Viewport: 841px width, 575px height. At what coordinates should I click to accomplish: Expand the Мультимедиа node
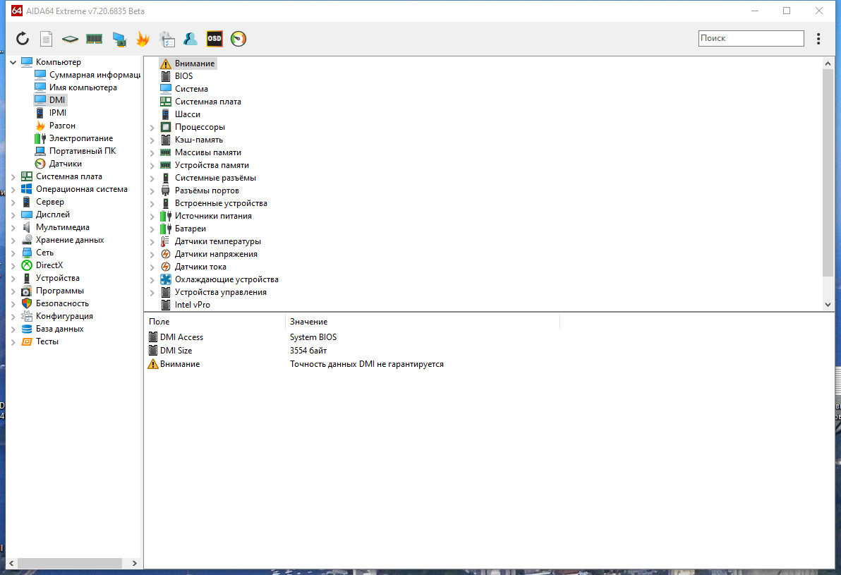tap(13, 227)
